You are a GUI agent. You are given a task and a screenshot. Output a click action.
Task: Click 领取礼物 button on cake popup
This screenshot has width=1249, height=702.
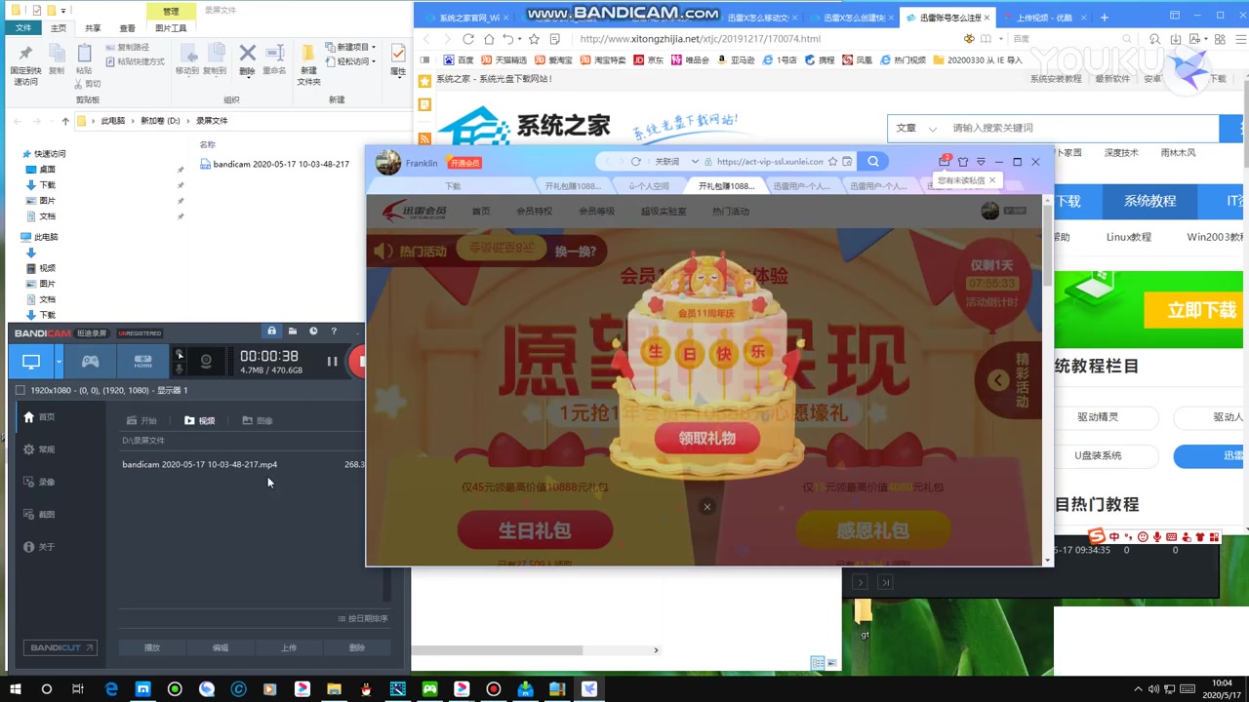click(x=707, y=438)
